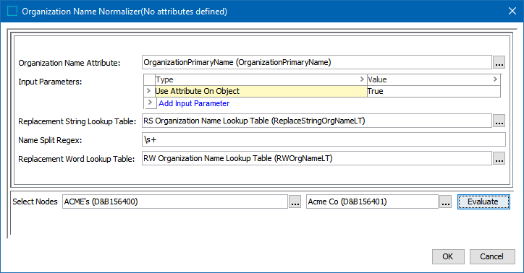Browse for Replacement String Lookup Table

(499, 121)
